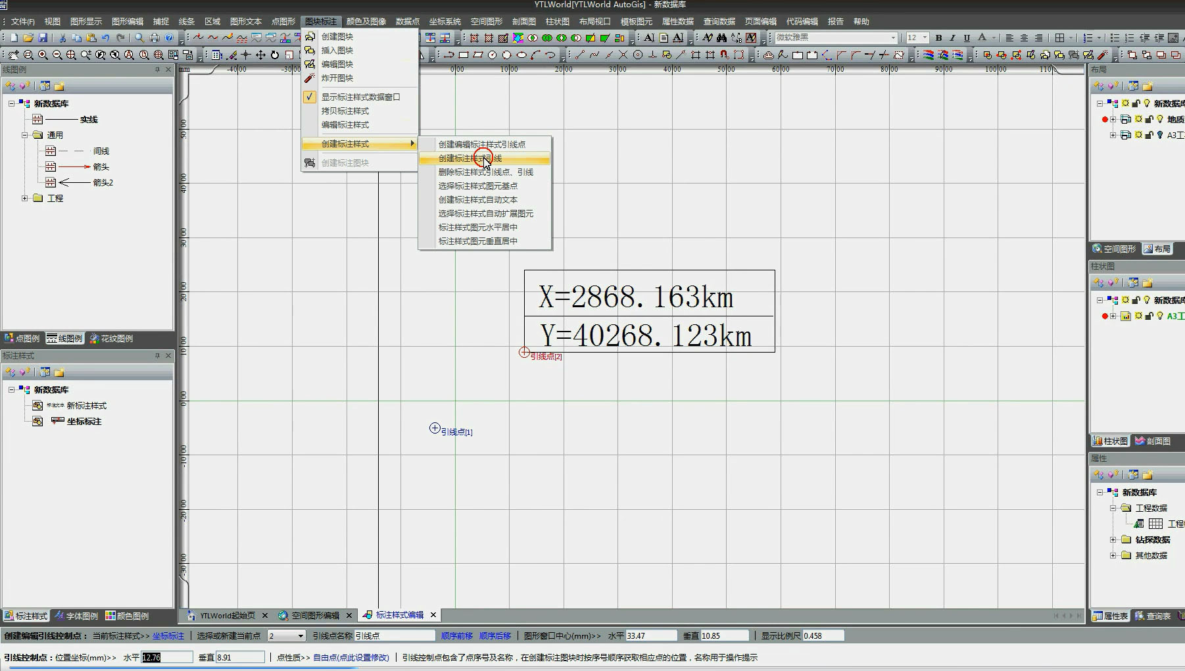Toggle 显示标注样式数据窗口 checkmark

[x=310, y=97]
